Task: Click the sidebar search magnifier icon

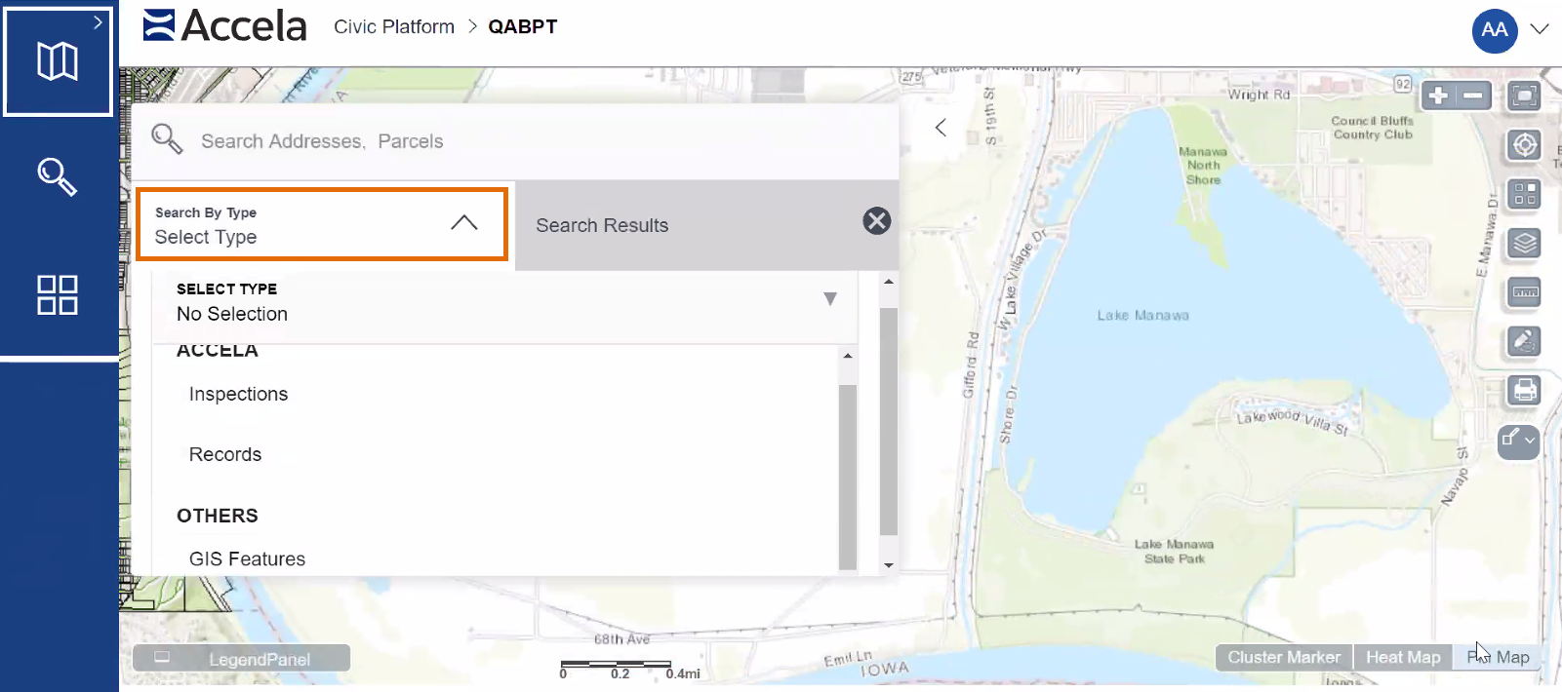Action: pos(58,177)
